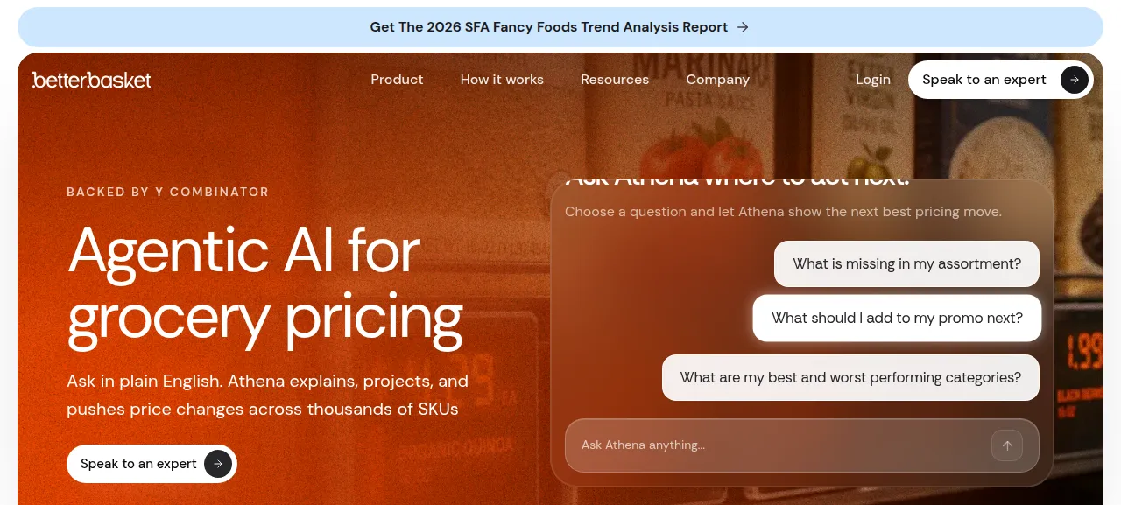Select 'What is missing in my assortment?'

click(x=906, y=263)
